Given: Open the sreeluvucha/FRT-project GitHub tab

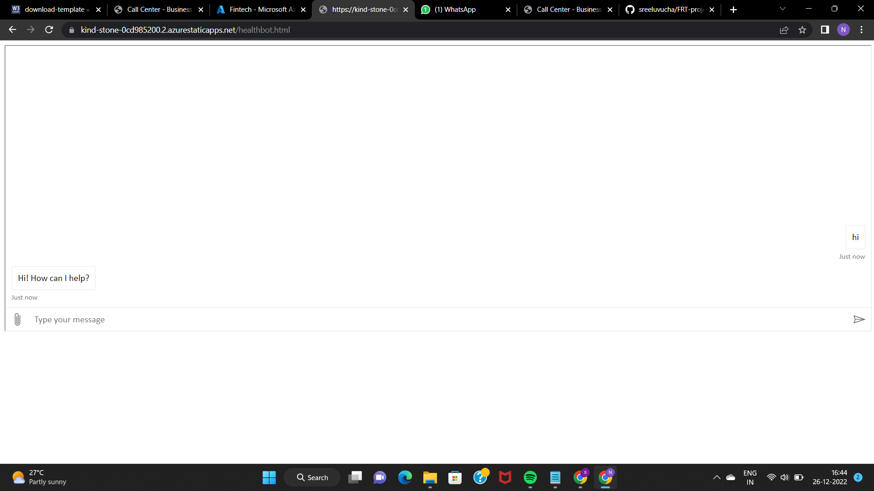Looking at the screenshot, I should (670, 10).
